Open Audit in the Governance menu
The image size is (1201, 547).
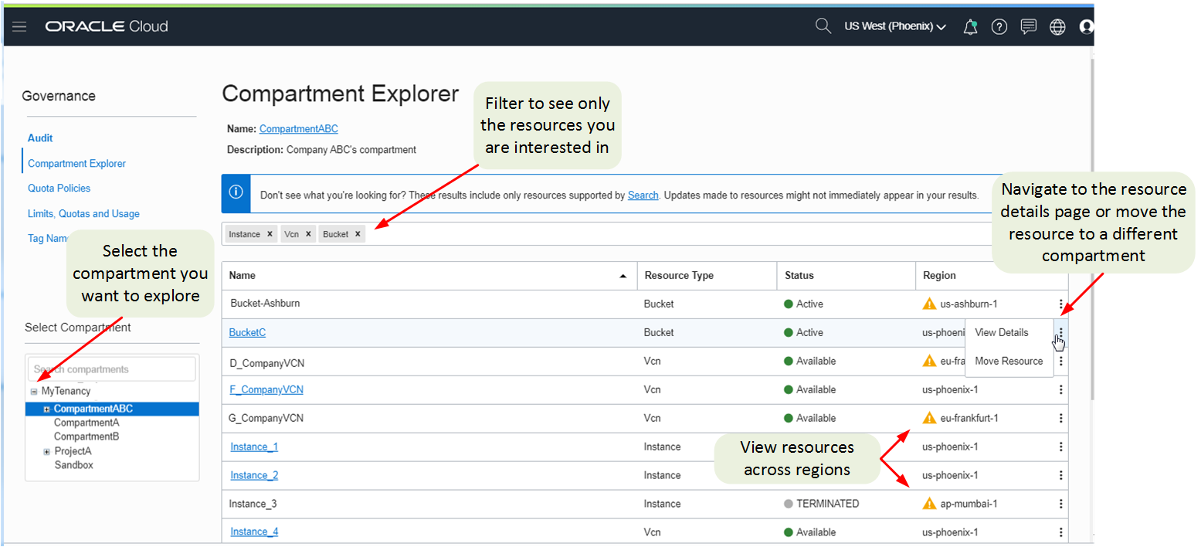coord(40,138)
